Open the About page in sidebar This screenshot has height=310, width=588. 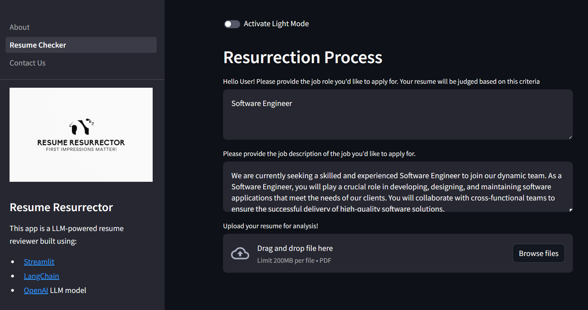click(x=19, y=27)
